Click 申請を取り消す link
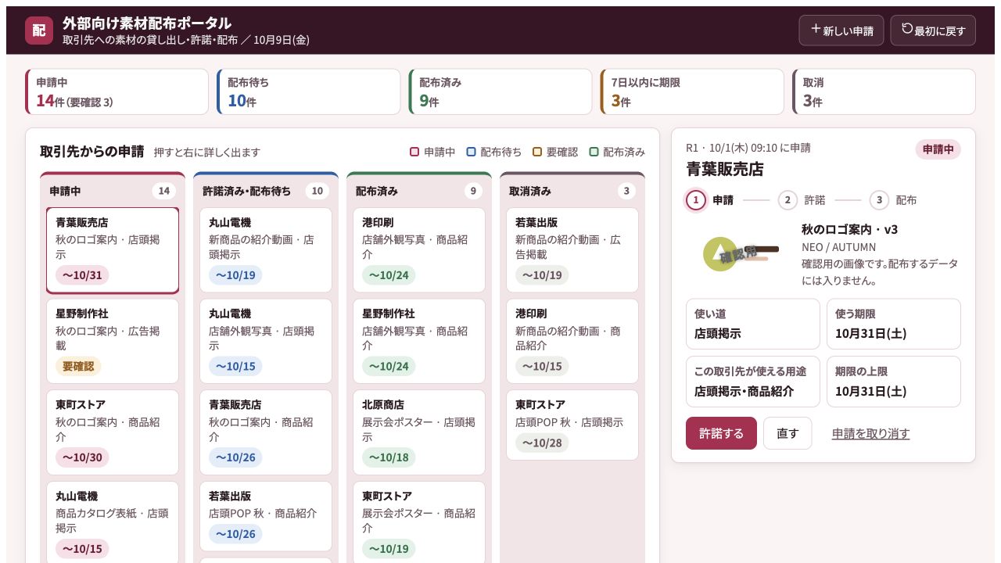The image size is (1001, 563). 870,433
